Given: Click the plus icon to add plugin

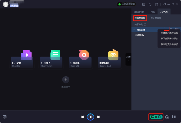Looking at the screenshot, I should 66,80.
